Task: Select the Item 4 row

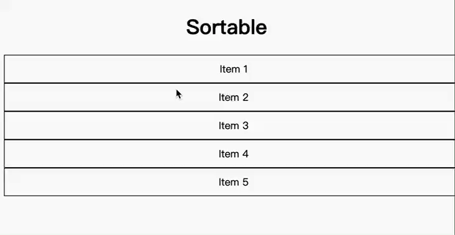Action: pos(229,154)
